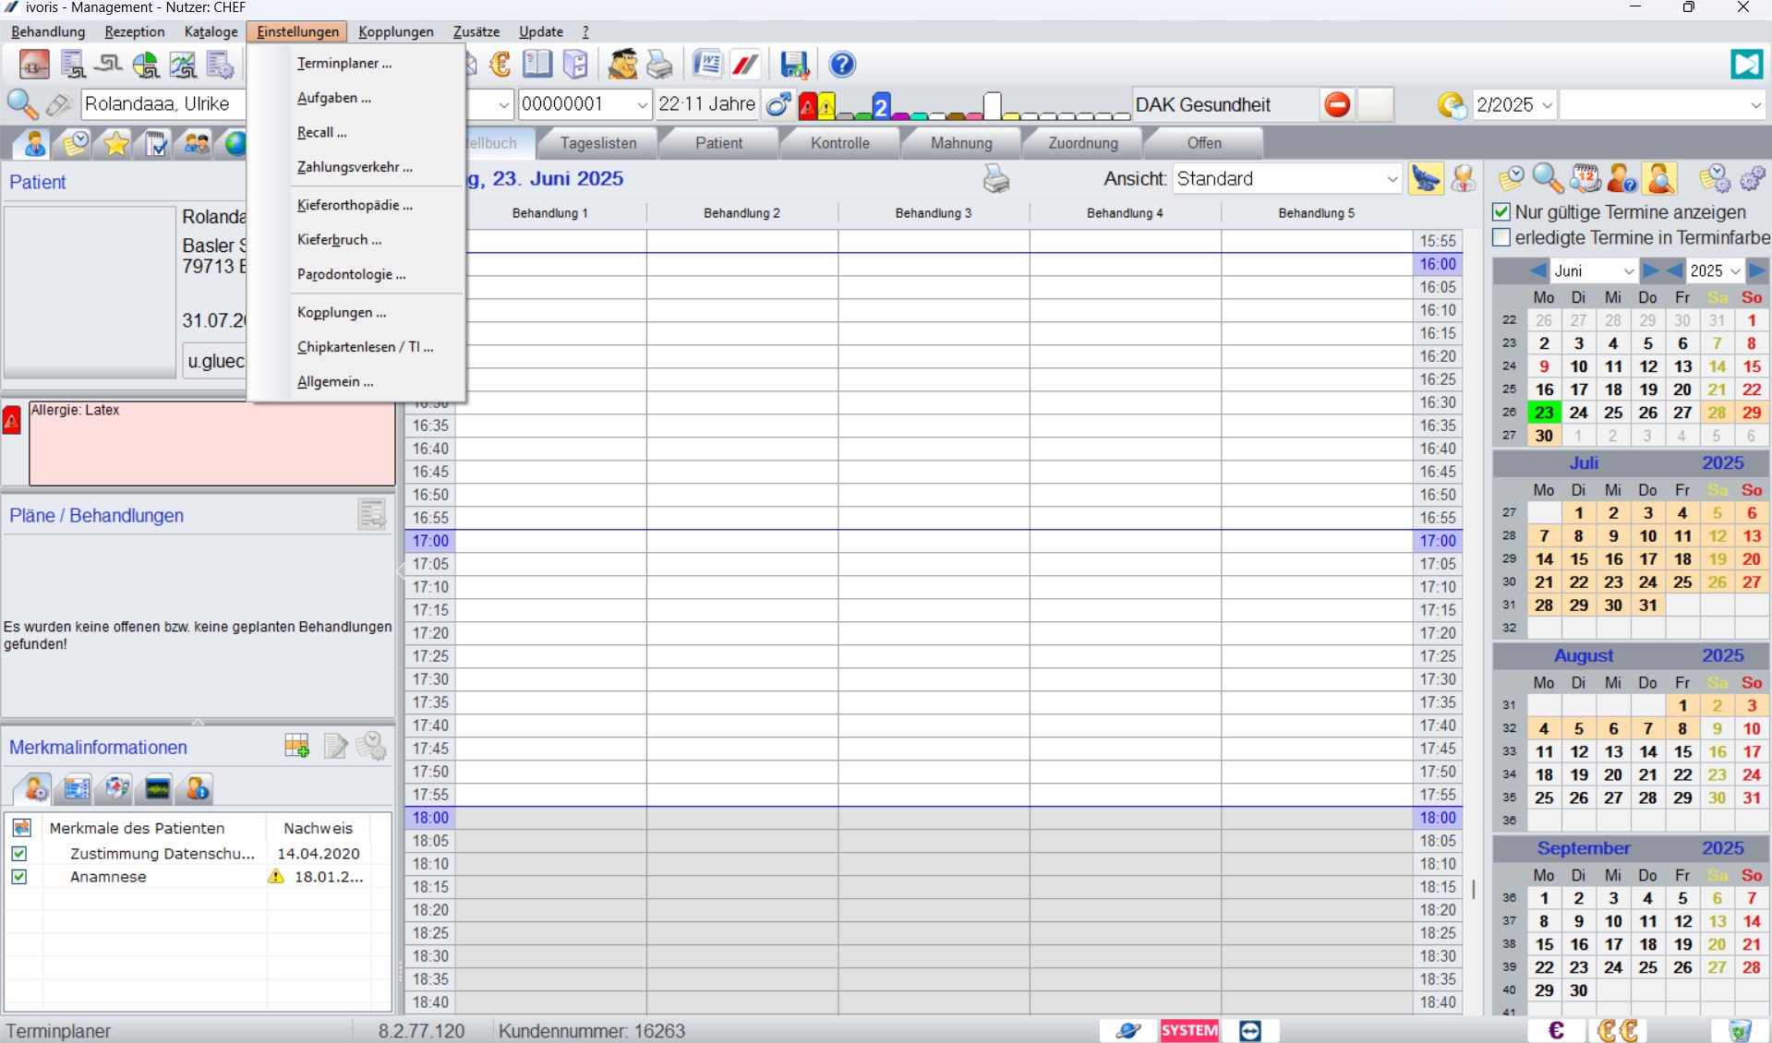Screen dimensions: 1772x1043
Task: Choose Chipkartenlesen / TI... menu entry
Action: pos(365,347)
